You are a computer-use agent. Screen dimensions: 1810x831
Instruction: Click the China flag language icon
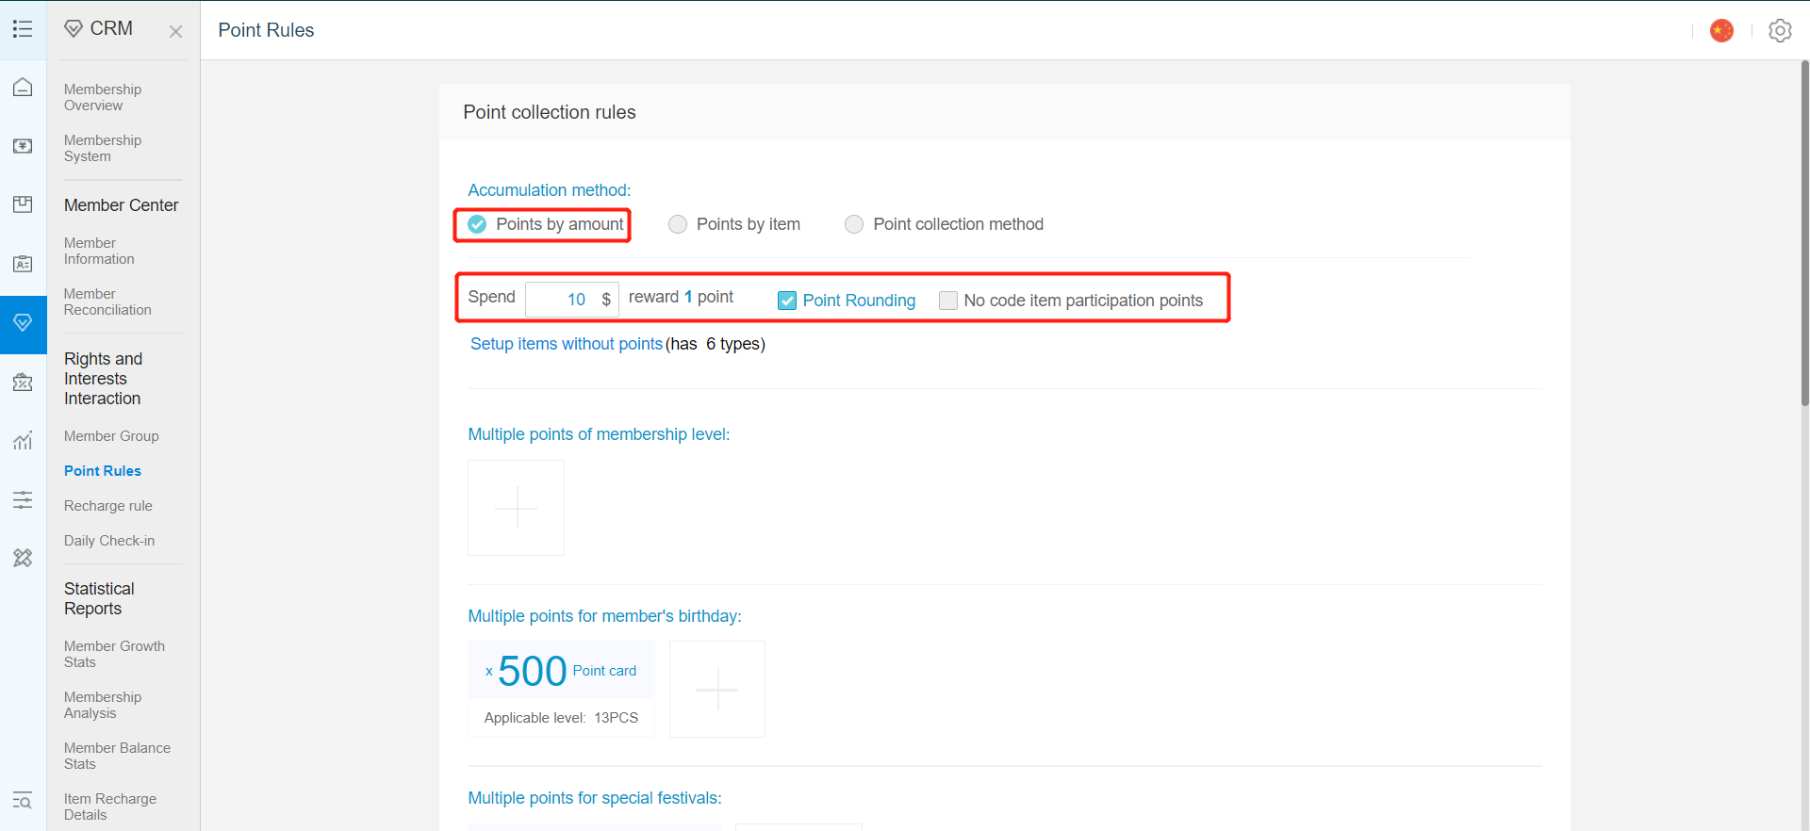click(1721, 30)
